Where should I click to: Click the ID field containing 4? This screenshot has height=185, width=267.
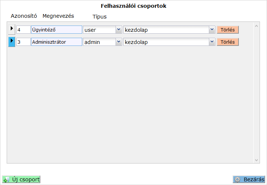point(23,30)
